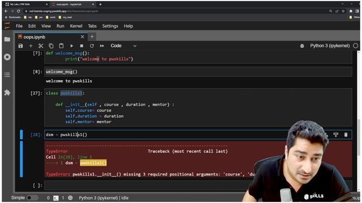362x203 pixels.
Task: Open the my_read bookmarks folder
Action: pyautogui.click(x=65, y=17)
